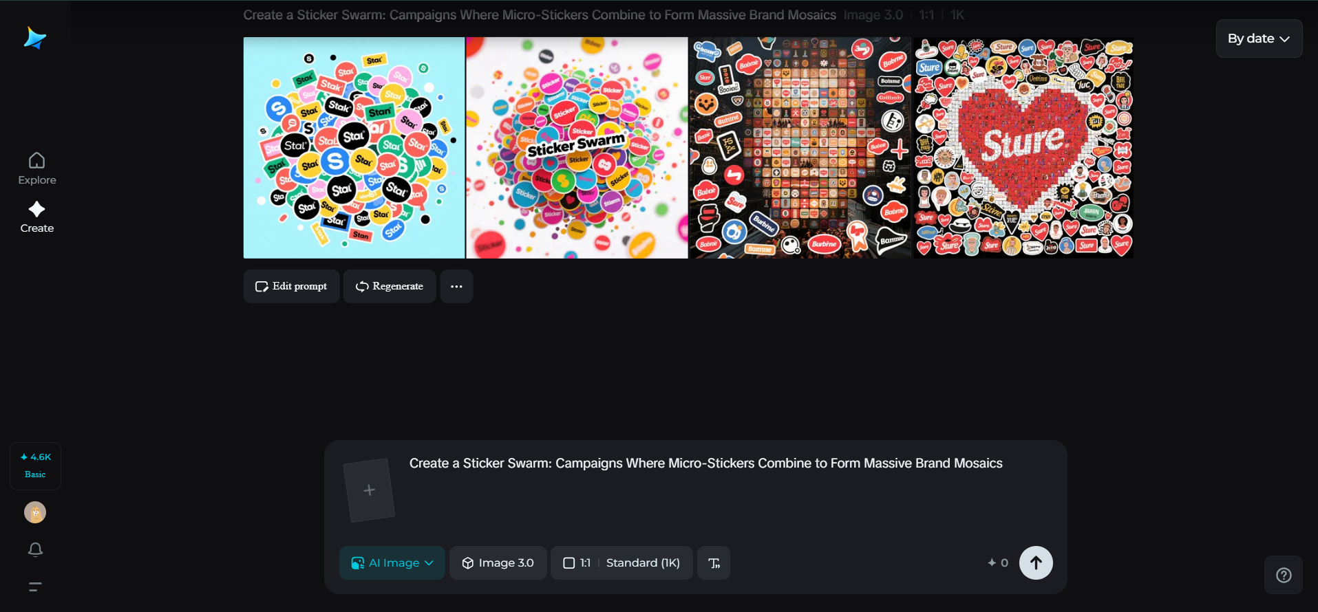The height and width of the screenshot is (612, 1318).
Task: Click the user profile avatar
Action: tap(35, 512)
